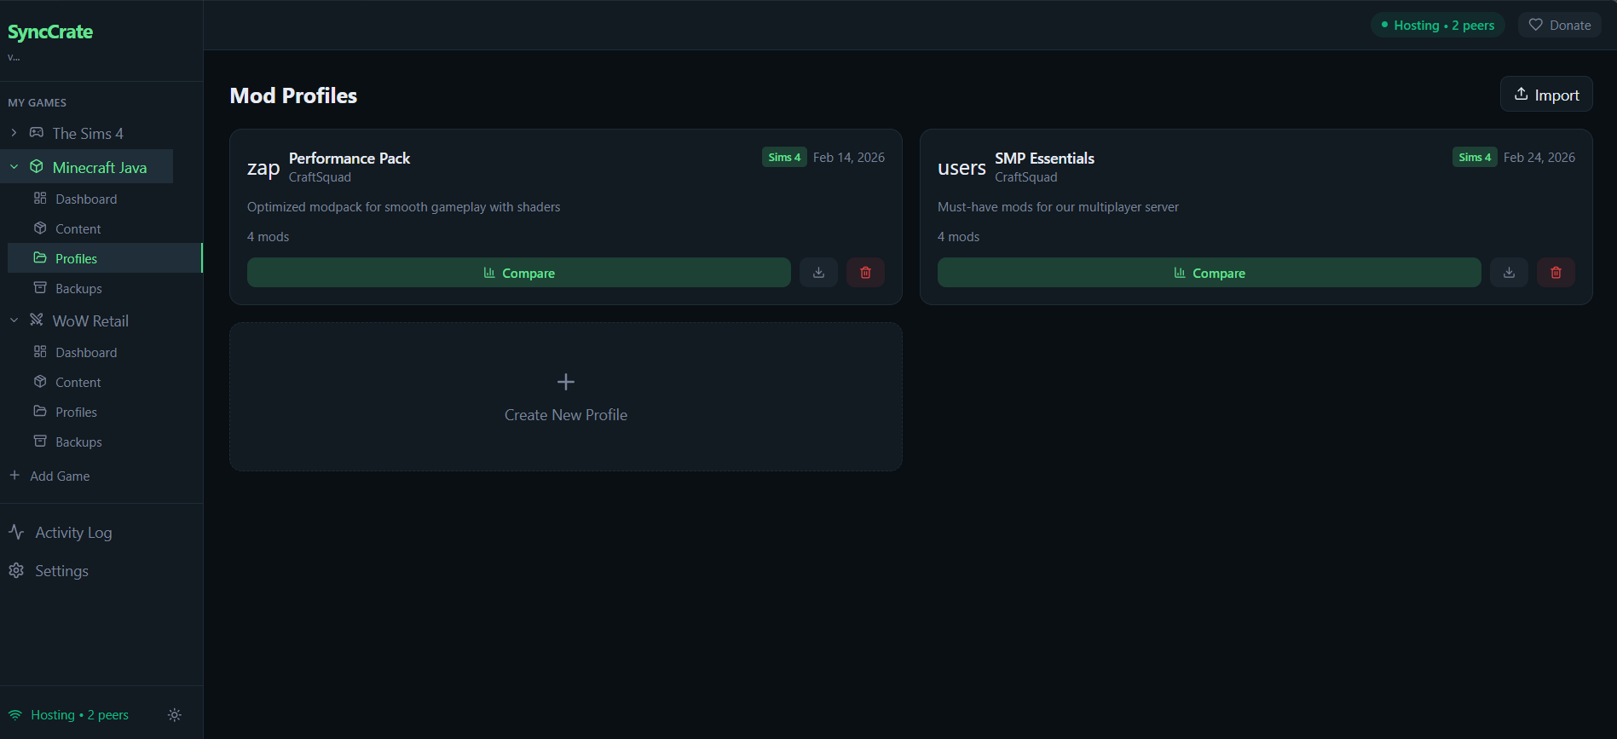
Task: Compare the Performance Pack profile
Action: pos(518,273)
